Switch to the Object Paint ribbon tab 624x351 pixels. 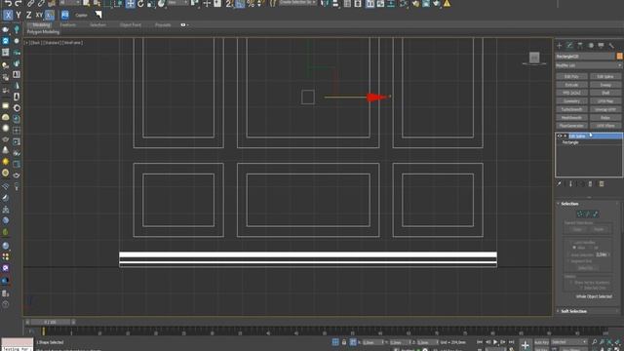point(130,25)
